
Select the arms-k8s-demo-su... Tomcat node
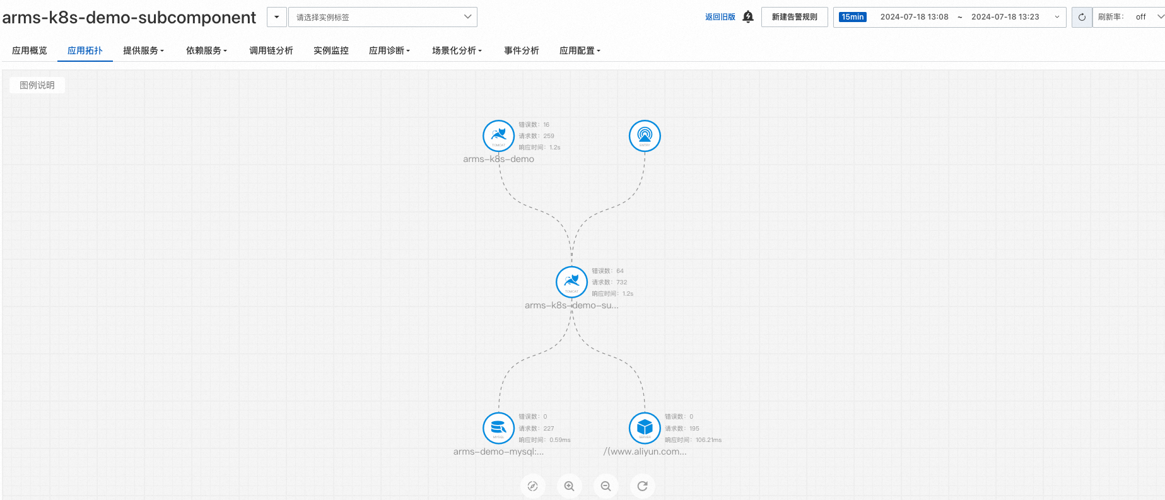click(x=571, y=282)
